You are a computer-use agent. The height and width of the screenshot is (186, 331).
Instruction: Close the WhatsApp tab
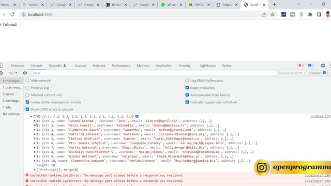pyautogui.click(x=181, y=5)
